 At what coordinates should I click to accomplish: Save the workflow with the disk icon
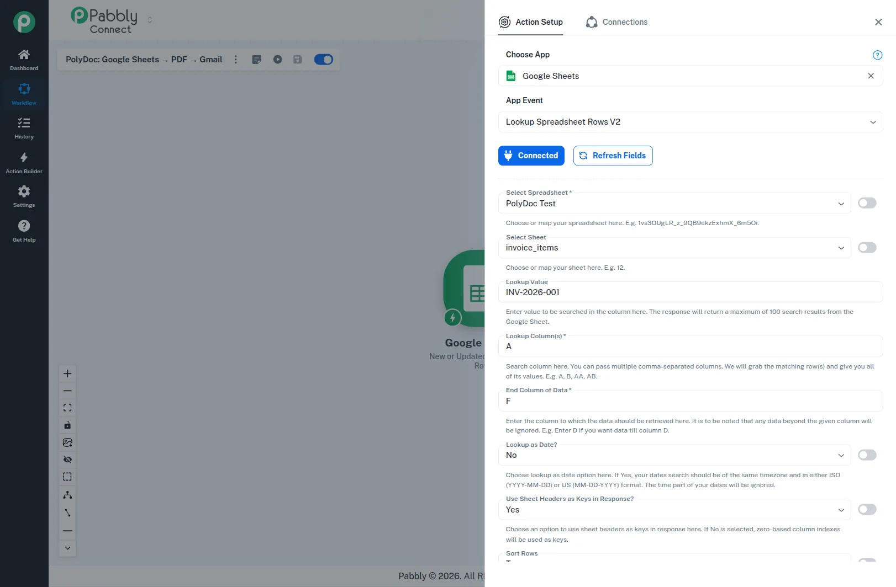click(x=298, y=60)
